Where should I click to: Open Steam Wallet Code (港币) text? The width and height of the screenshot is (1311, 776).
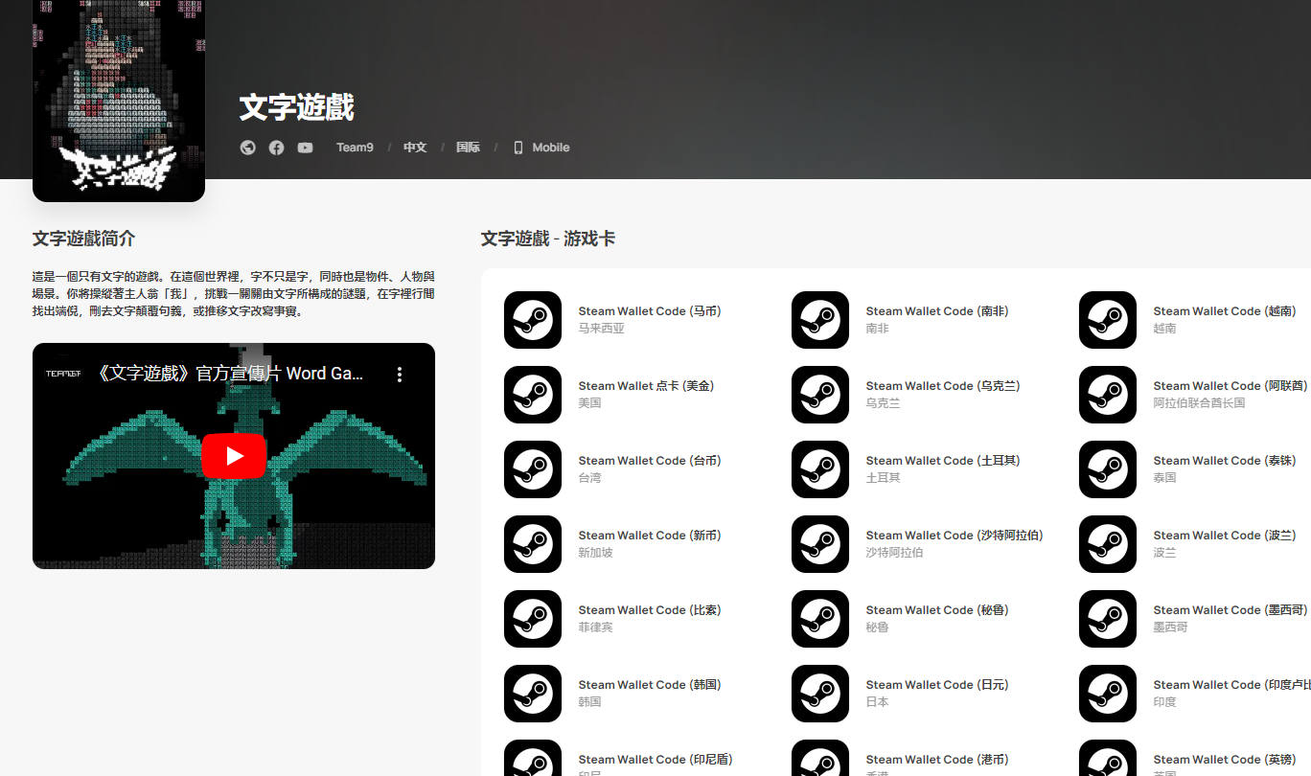937,760
